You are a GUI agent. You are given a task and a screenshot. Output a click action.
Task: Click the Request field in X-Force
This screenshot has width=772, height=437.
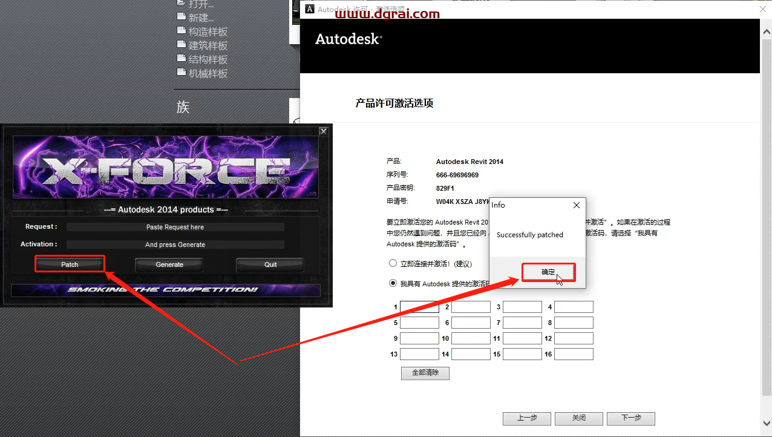[175, 227]
